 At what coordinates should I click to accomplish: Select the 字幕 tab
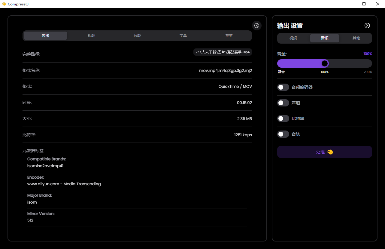click(183, 36)
